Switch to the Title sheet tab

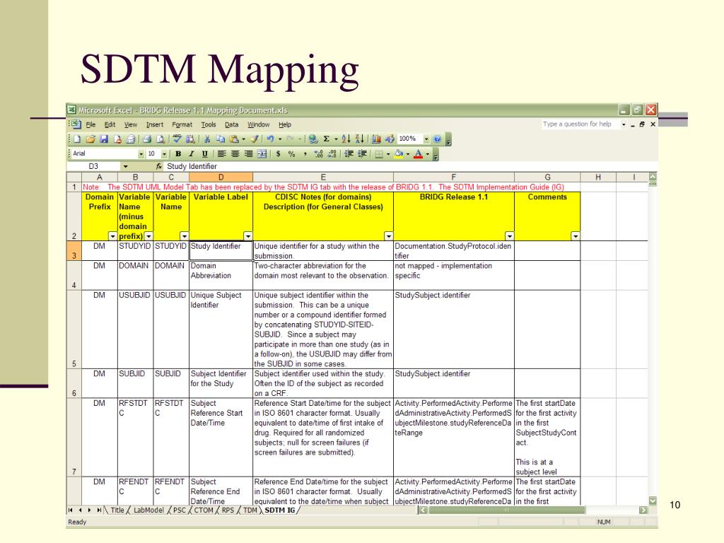tap(117, 510)
